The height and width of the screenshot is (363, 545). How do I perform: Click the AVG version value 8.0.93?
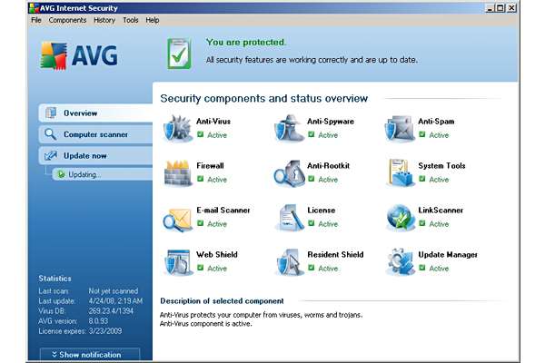[98, 321]
